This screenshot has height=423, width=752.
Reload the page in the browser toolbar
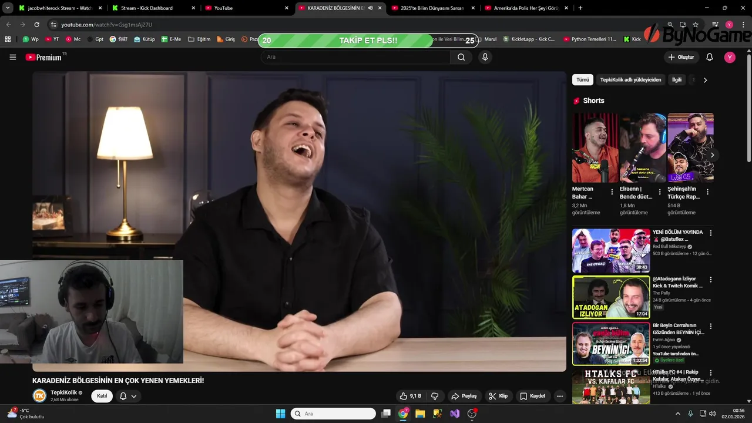36,25
